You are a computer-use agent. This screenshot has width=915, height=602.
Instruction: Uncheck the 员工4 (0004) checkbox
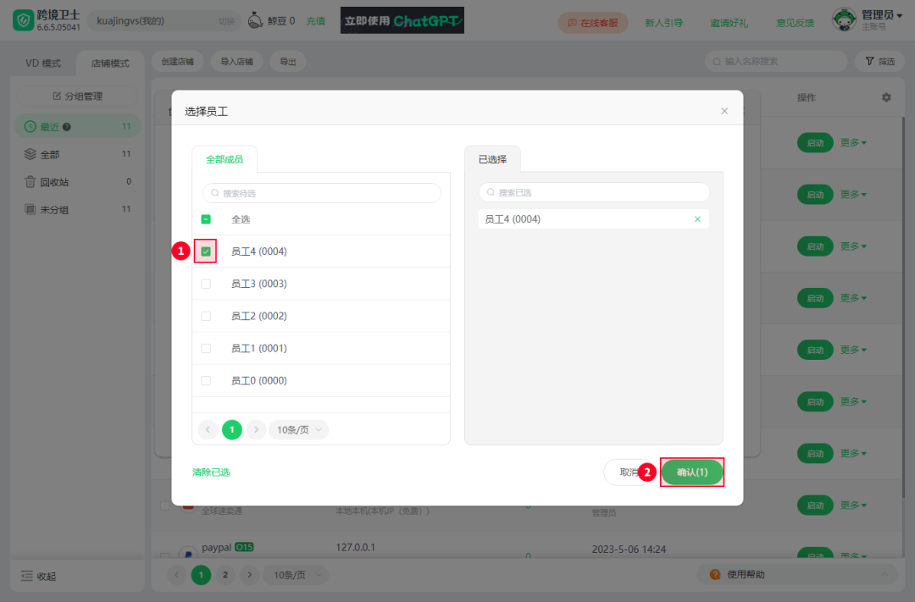click(x=204, y=251)
